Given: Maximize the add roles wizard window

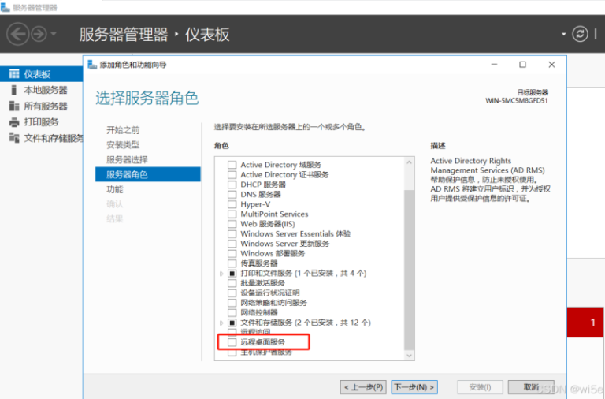Looking at the screenshot, I should (x=522, y=65).
